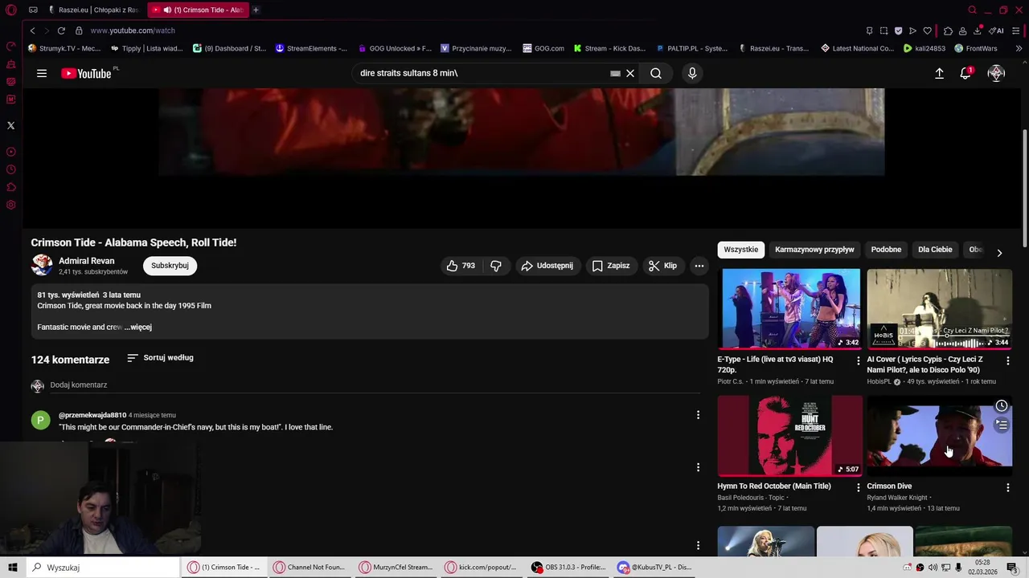The height and width of the screenshot is (578, 1029).
Task: Dislike the Crimson Tide video
Action: tap(496, 266)
